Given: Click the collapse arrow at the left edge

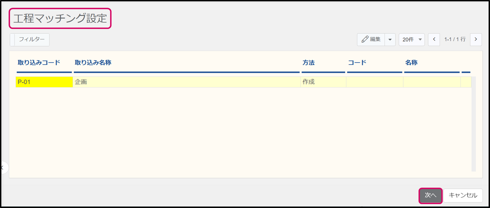Looking at the screenshot, I should pos(3,168).
